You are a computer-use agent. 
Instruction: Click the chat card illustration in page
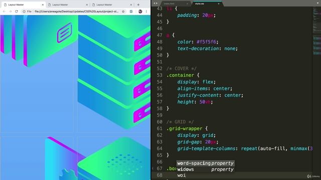pos(39,41)
